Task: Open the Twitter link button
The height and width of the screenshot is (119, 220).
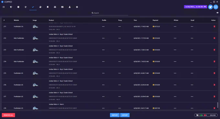Action: point(210,7)
